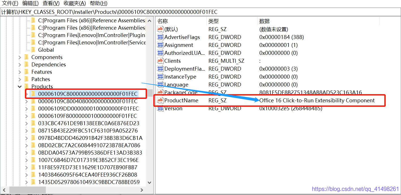Click folder icon of 033CBC4761DE9B138EEBC0A6E876ED23
The image size is (401, 195).
click(x=33, y=123)
